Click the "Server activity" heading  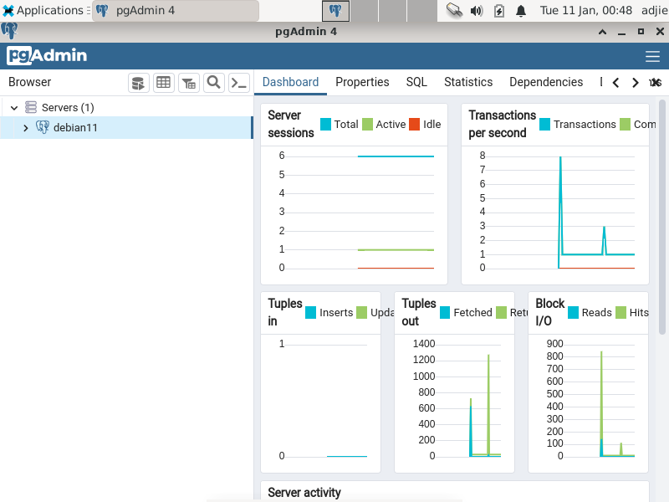(x=304, y=492)
